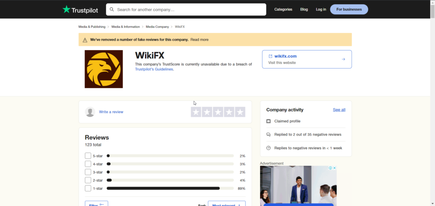Viewport: 435px width, 206px height.
Task: Open Categories in top navigation
Action: tap(283, 9)
